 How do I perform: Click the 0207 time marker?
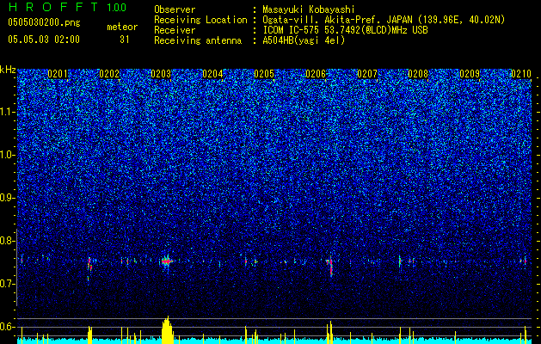click(x=367, y=74)
